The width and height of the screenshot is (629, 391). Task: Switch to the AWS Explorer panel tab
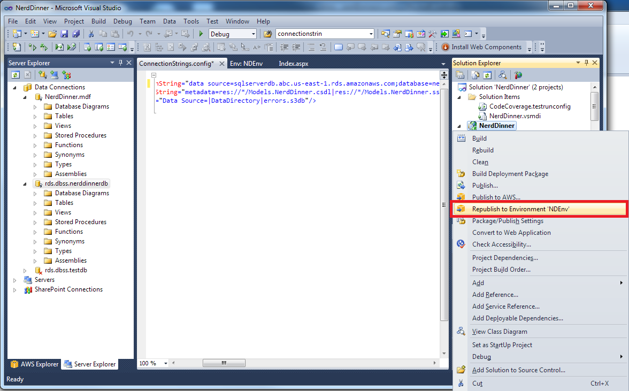click(34, 364)
